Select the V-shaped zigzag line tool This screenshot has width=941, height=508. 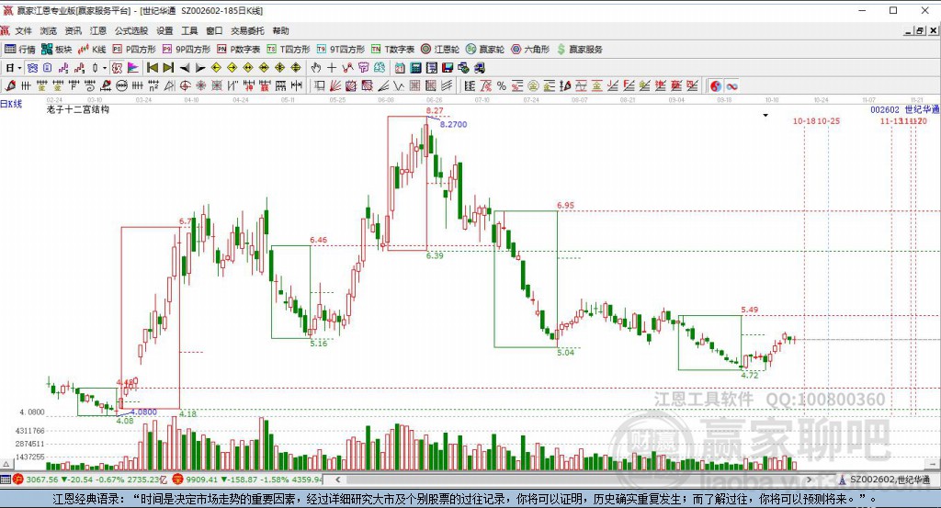(399, 85)
